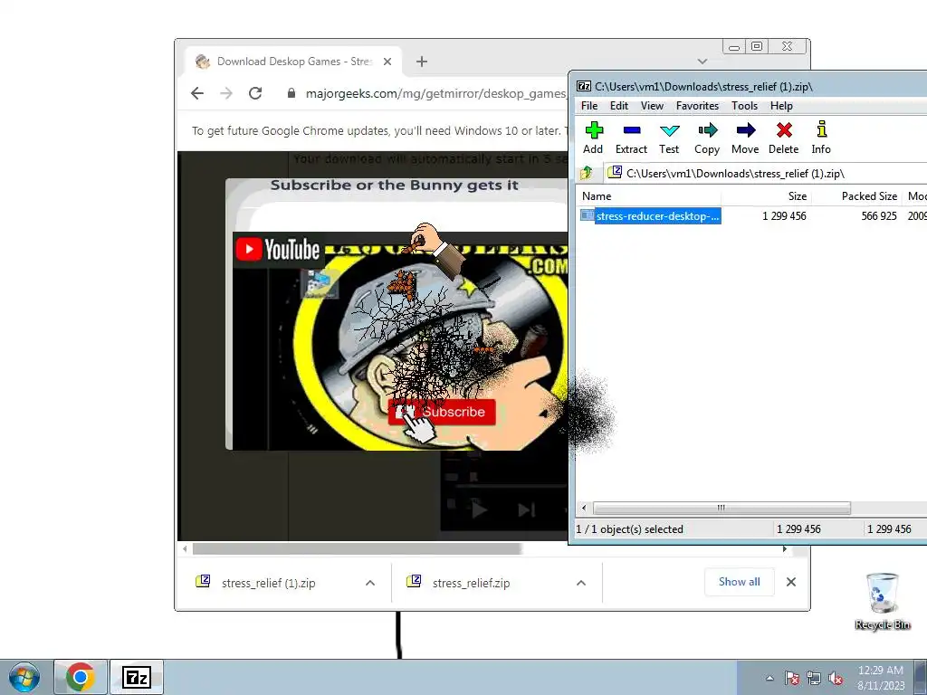Open the Edit menu in 7-Zip
The image size is (927, 695).
point(619,106)
